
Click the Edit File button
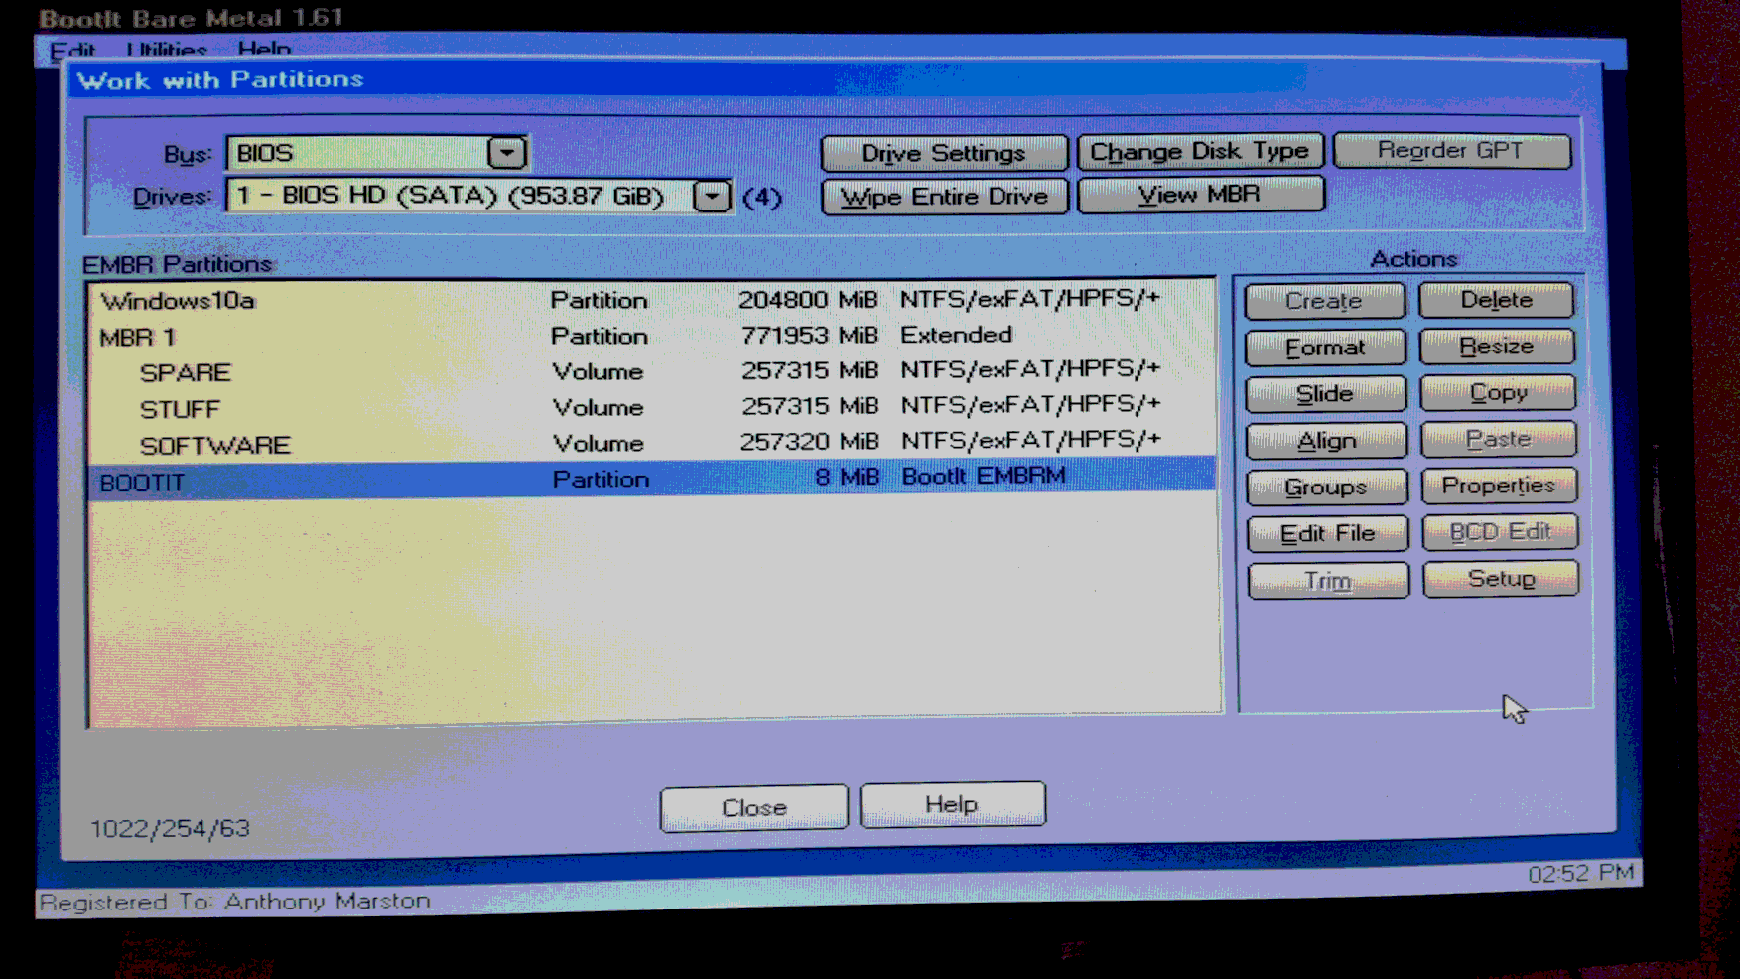coord(1328,534)
